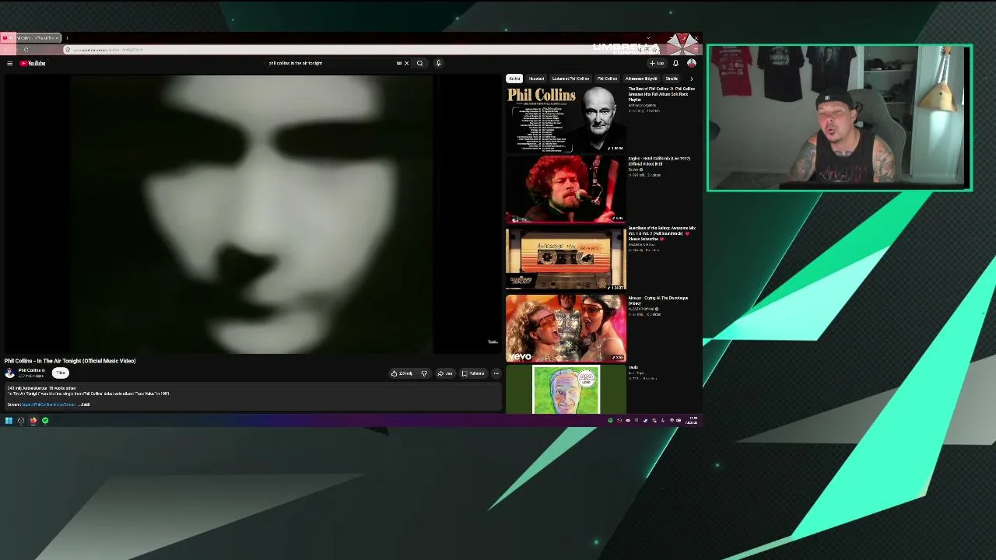Open the YouTube Create button

pos(657,63)
